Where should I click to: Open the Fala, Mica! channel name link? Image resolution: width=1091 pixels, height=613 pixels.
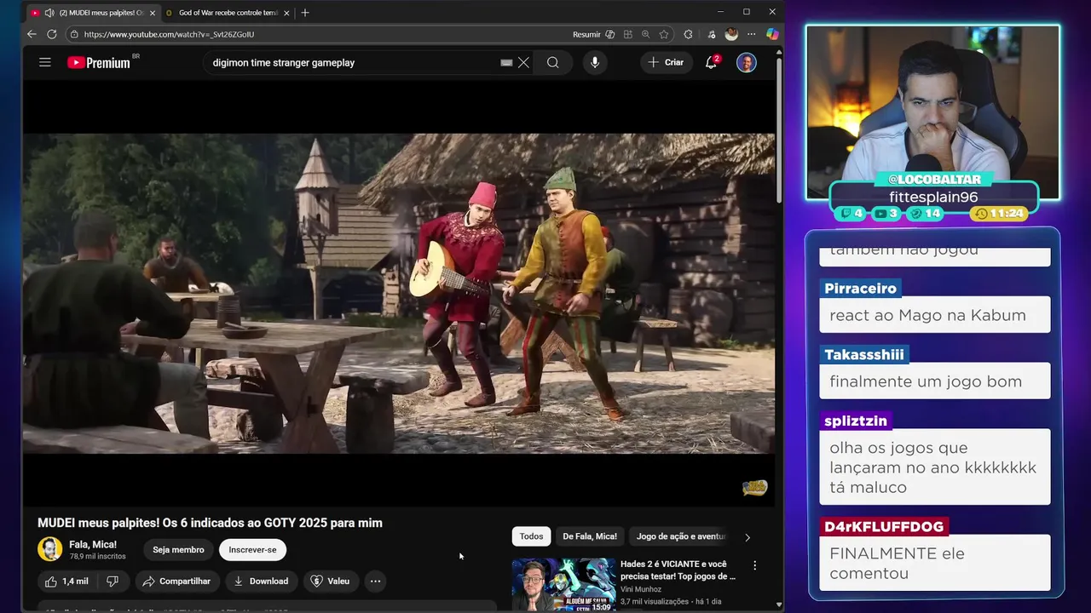pos(93,544)
